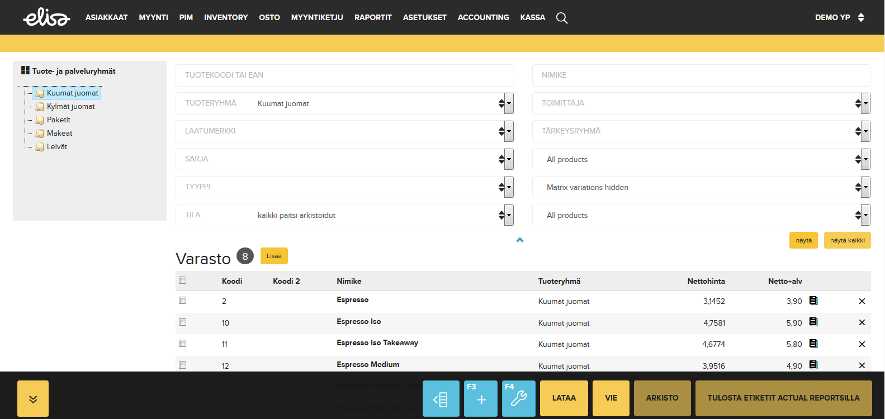Screen dimensions: 885x419
Task: Open the TILA dropdown
Action: 345,215
